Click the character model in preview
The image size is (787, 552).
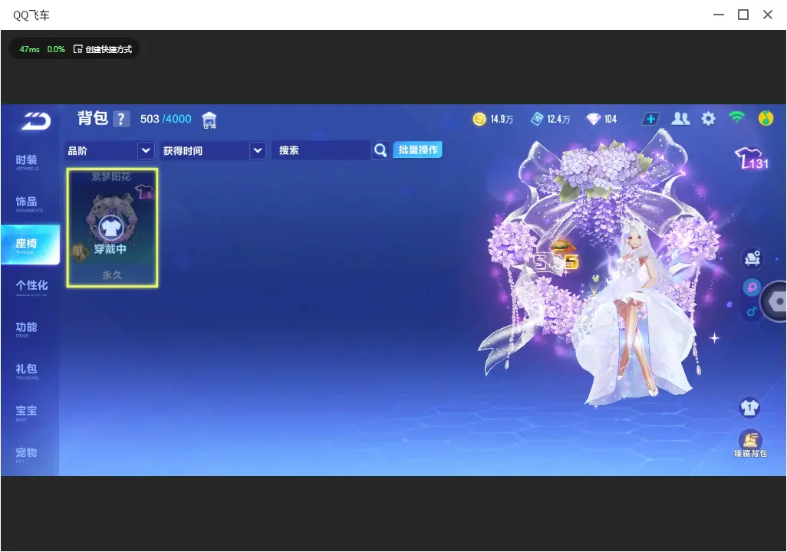click(x=634, y=311)
